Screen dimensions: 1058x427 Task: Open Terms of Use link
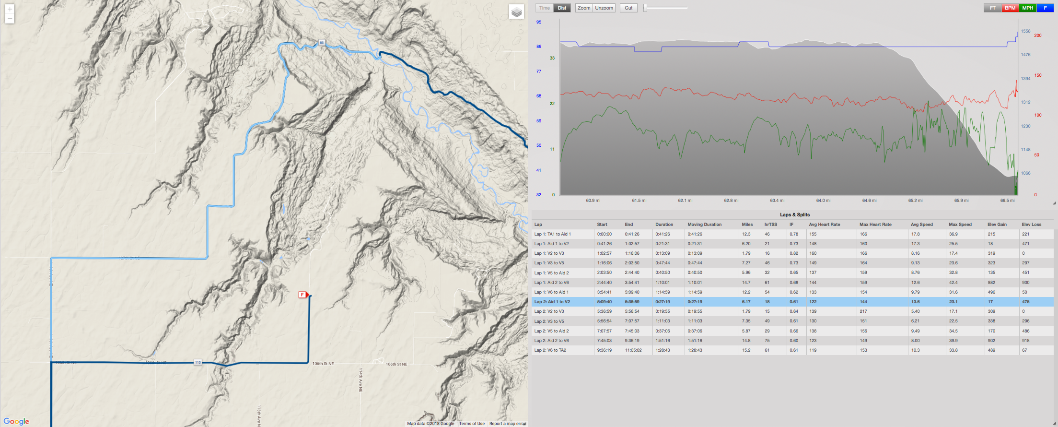(472, 424)
